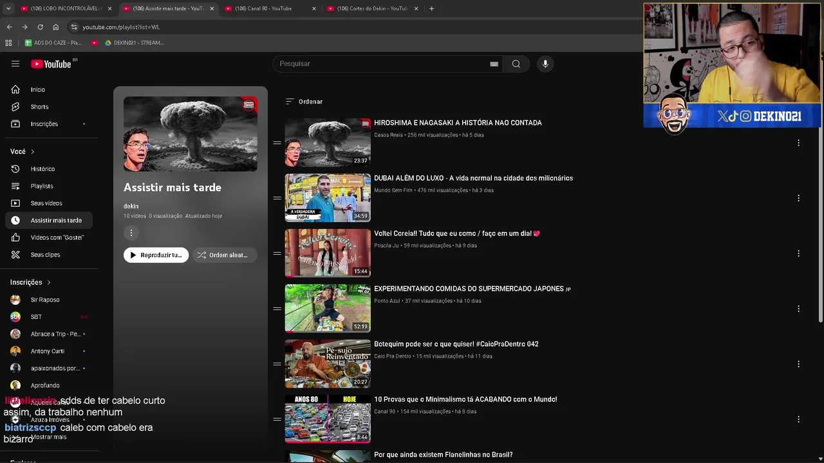Close the Canal 90 browser tab
This screenshot has width=824, height=463.
coord(314,8)
